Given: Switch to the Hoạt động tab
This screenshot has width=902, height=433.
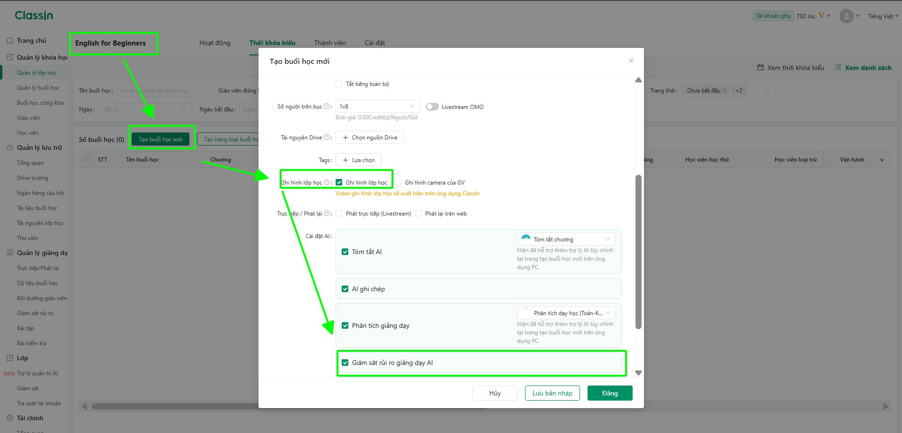Looking at the screenshot, I should (215, 43).
